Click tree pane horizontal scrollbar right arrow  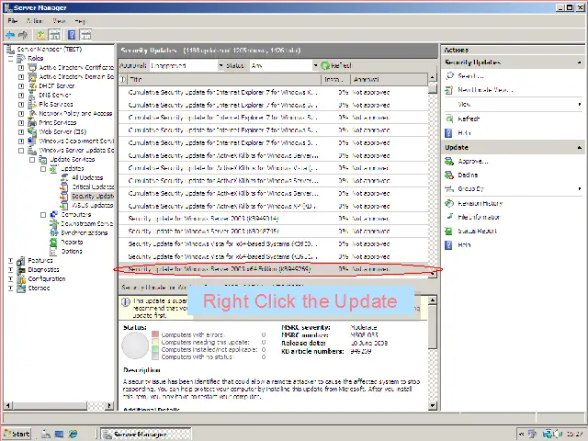(x=109, y=405)
